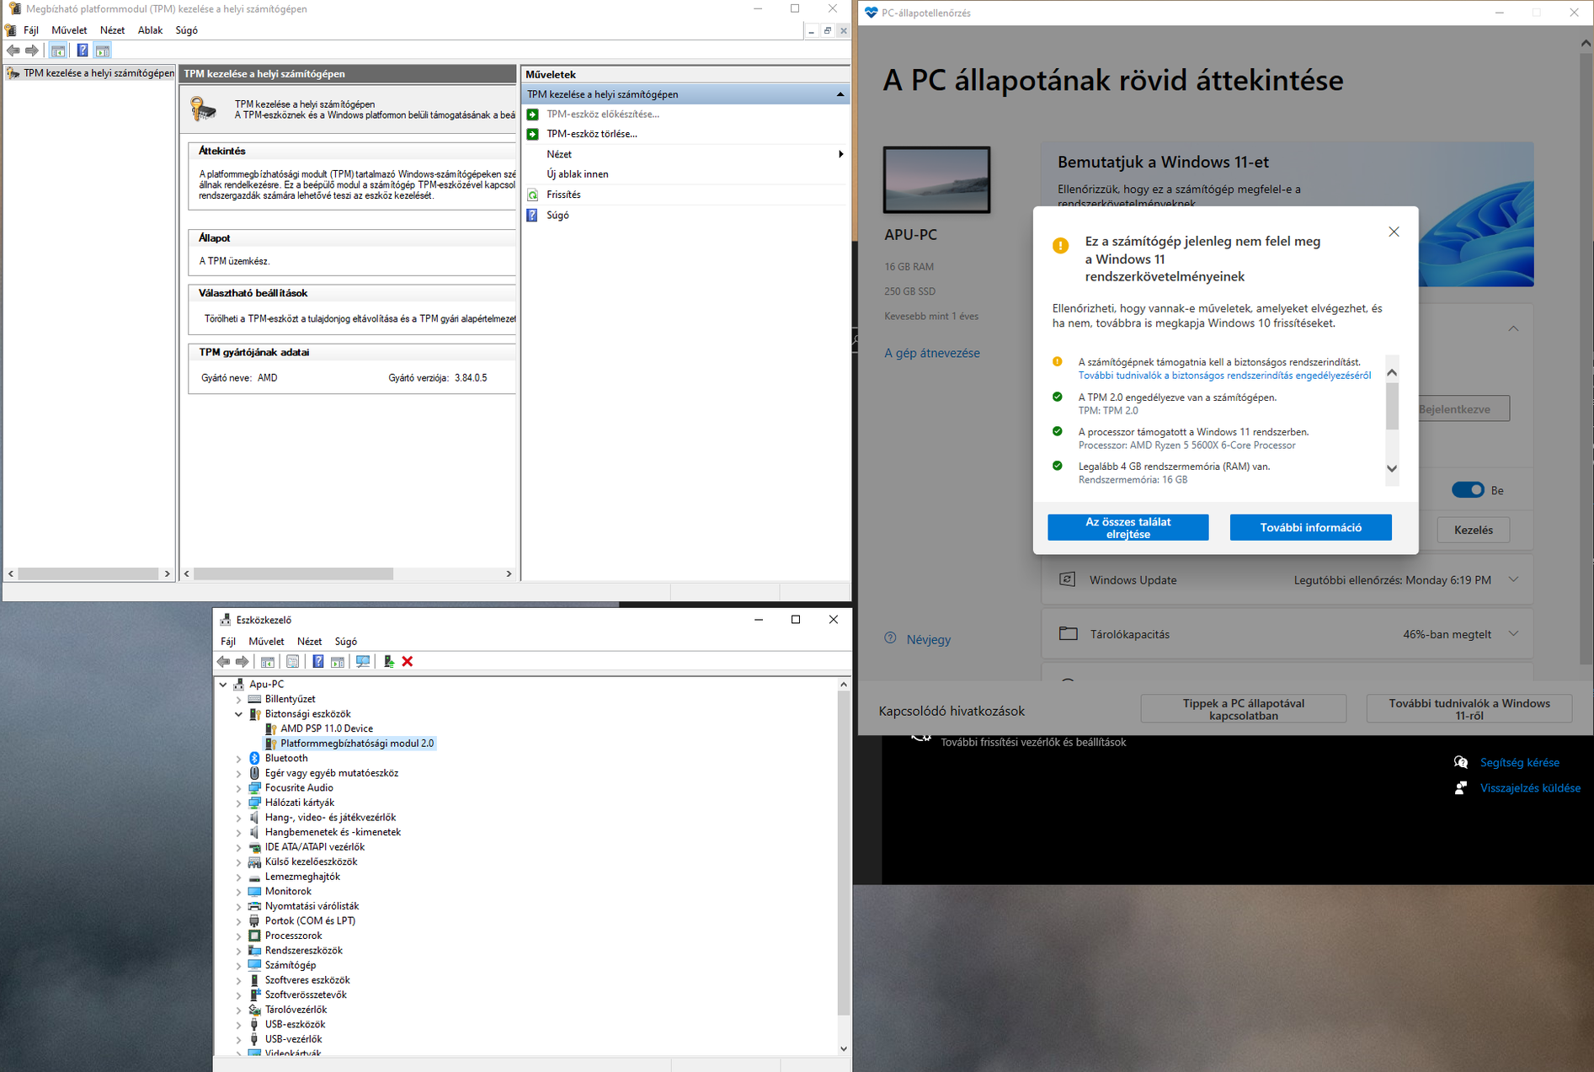
Task: Click the forward arrow in TPM console toolbar
Action: [32, 51]
